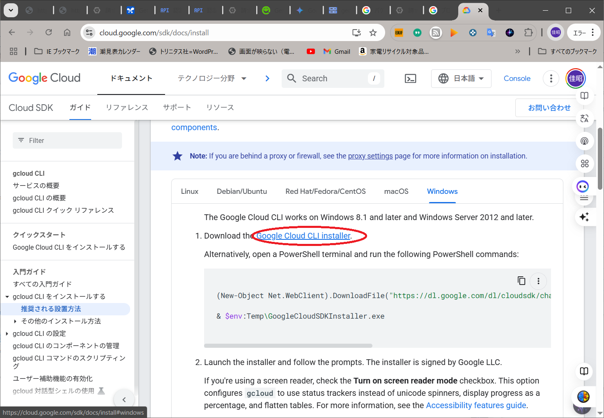This screenshot has width=604, height=418.
Task: Click the Google Cloud header kebab menu
Action: point(551,78)
